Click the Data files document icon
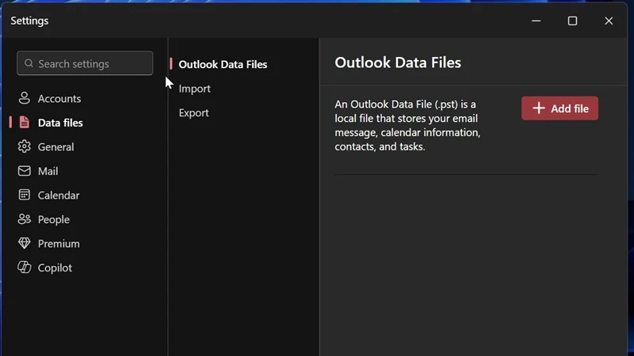The image size is (634, 356). point(25,123)
